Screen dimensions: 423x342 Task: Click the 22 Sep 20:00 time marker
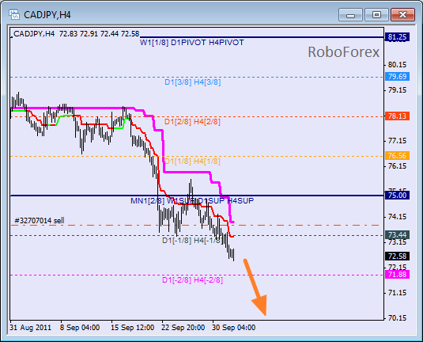(183, 328)
